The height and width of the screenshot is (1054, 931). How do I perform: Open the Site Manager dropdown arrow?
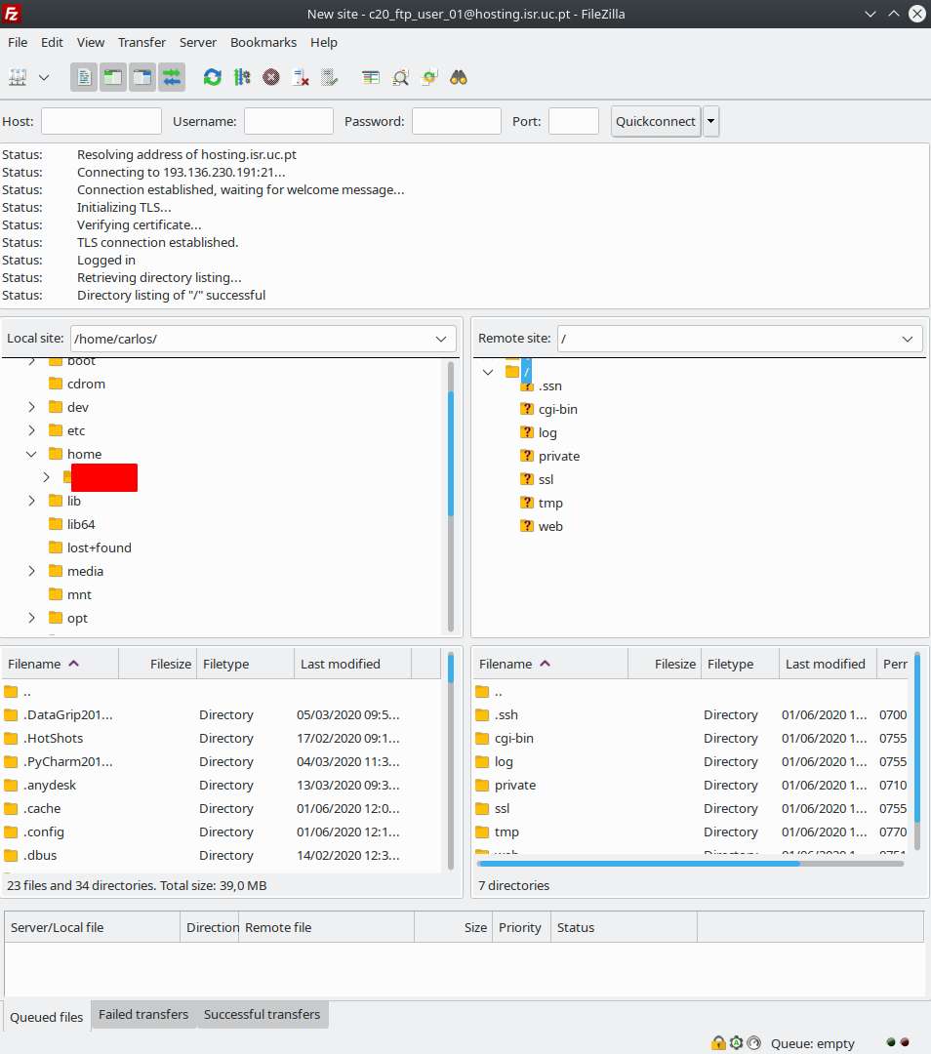tap(44, 77)
